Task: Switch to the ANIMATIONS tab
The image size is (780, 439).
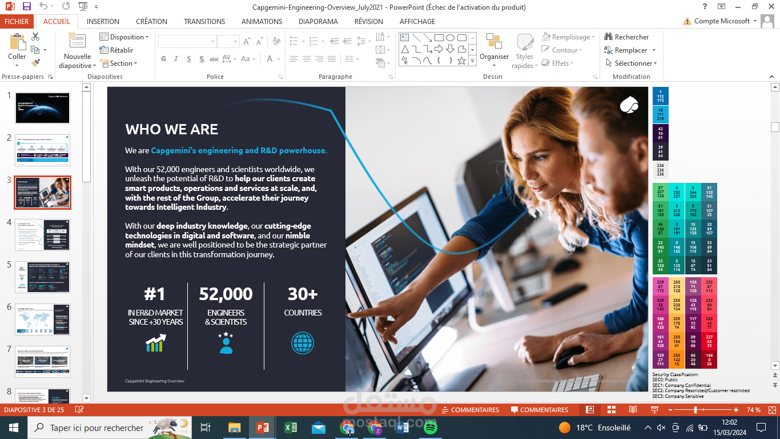Action: 262,21
